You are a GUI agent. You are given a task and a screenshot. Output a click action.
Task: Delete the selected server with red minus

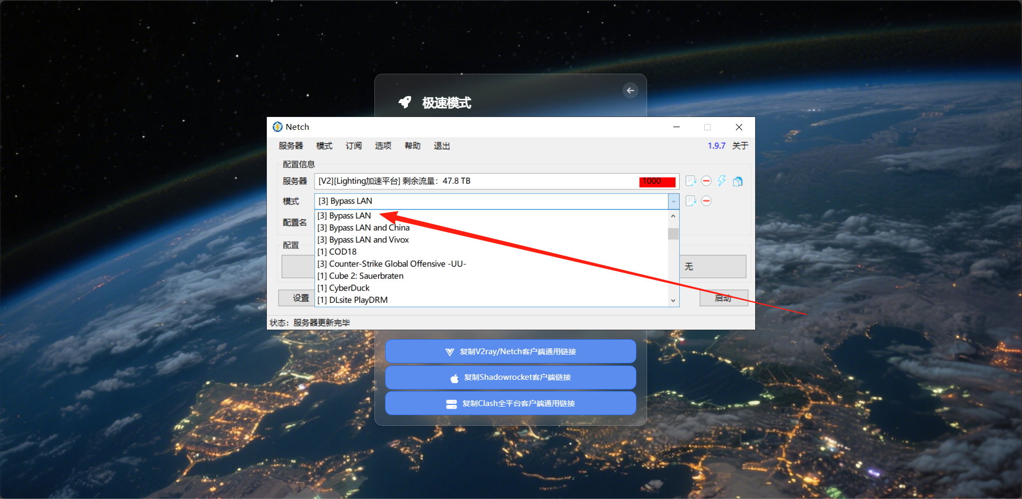click(706, 181)
